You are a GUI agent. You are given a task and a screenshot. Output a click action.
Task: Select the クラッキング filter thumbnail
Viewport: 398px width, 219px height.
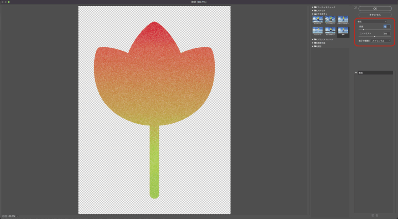pos(317,19)
